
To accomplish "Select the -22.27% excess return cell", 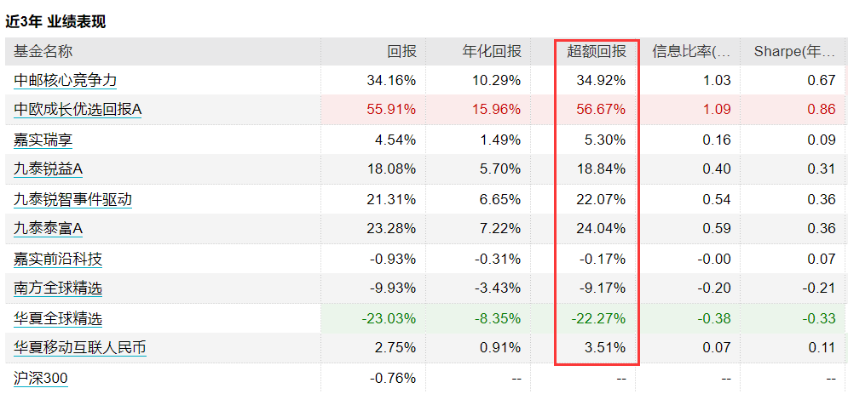I will click(598, 318).
